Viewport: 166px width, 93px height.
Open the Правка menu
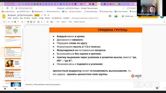16,18
